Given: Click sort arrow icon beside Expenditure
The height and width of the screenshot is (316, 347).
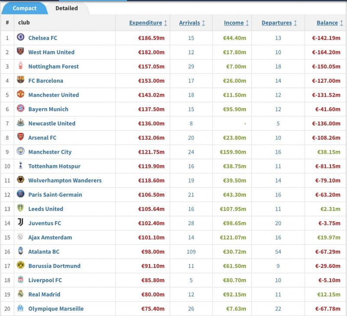Looking at the screenshot, I should tap(166, 23).
